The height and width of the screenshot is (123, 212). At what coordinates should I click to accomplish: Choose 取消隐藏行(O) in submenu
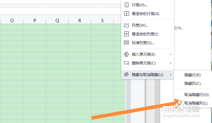point(193,95)
